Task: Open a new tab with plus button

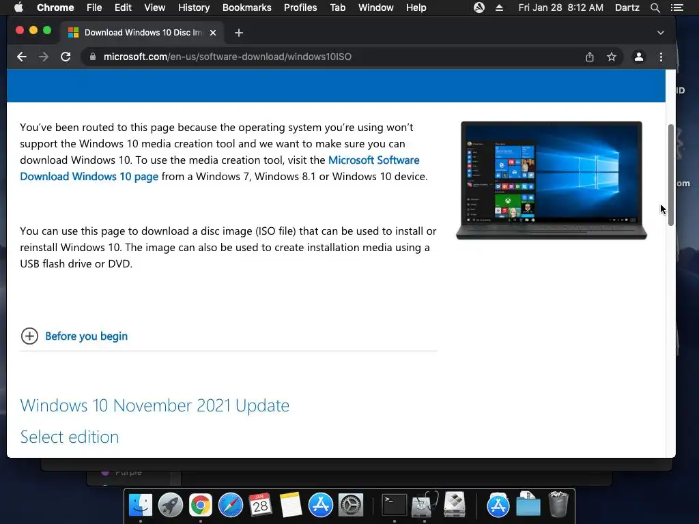Action: click(x=239, y=33)
